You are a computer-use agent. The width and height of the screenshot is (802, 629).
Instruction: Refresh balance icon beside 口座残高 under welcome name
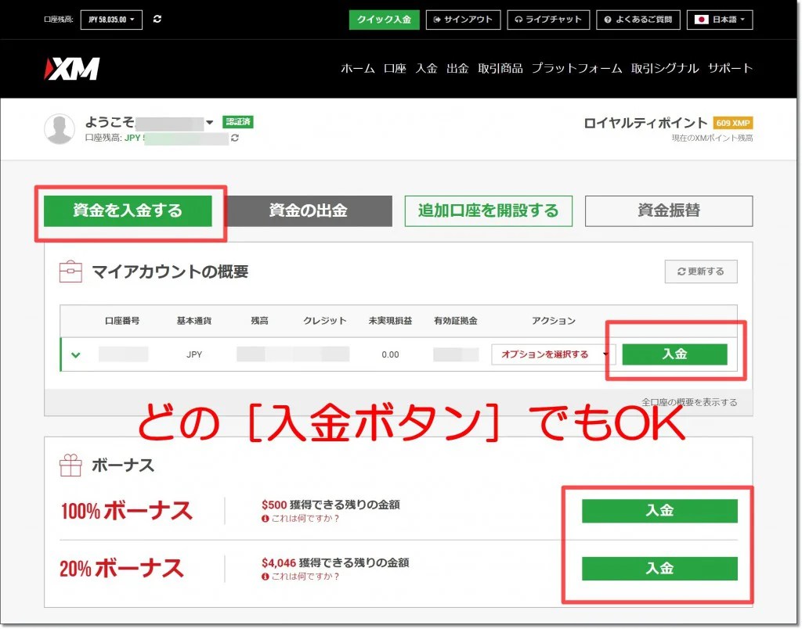tap(235, 138)
